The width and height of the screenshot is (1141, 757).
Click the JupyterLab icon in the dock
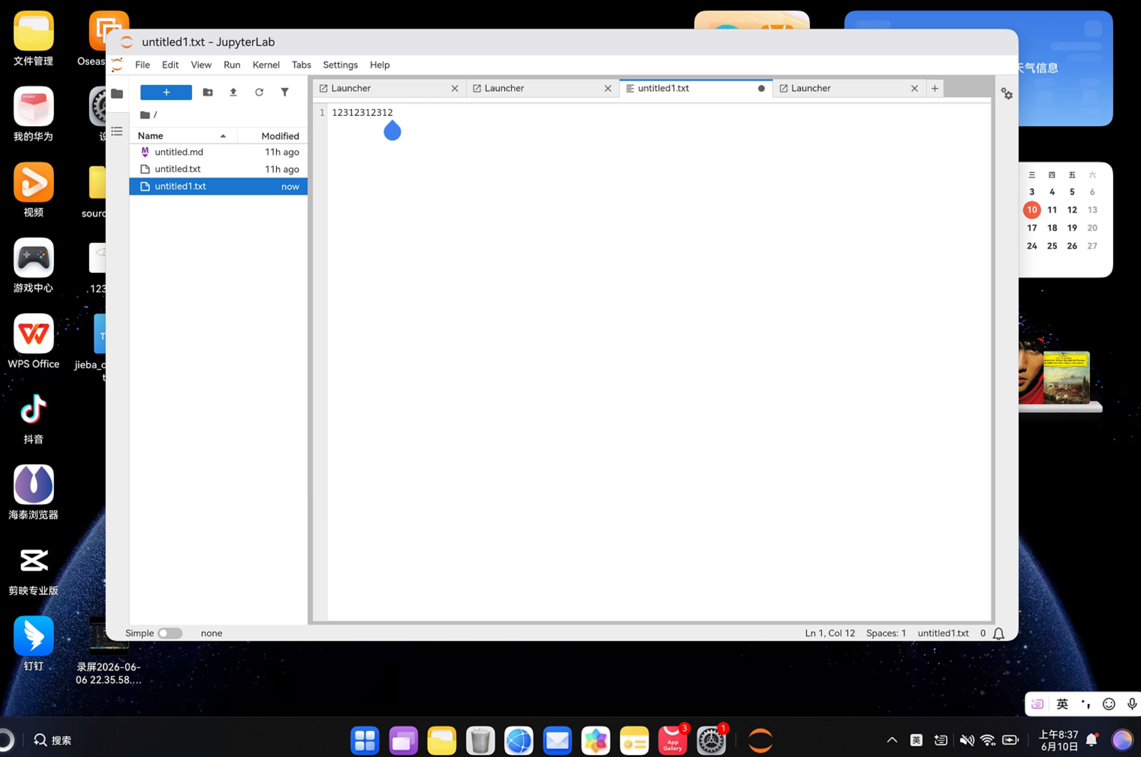pyautogui.click(x=760, y=740)
